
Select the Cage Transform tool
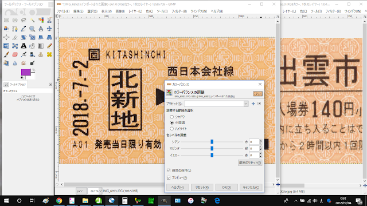tap(15, 46)
